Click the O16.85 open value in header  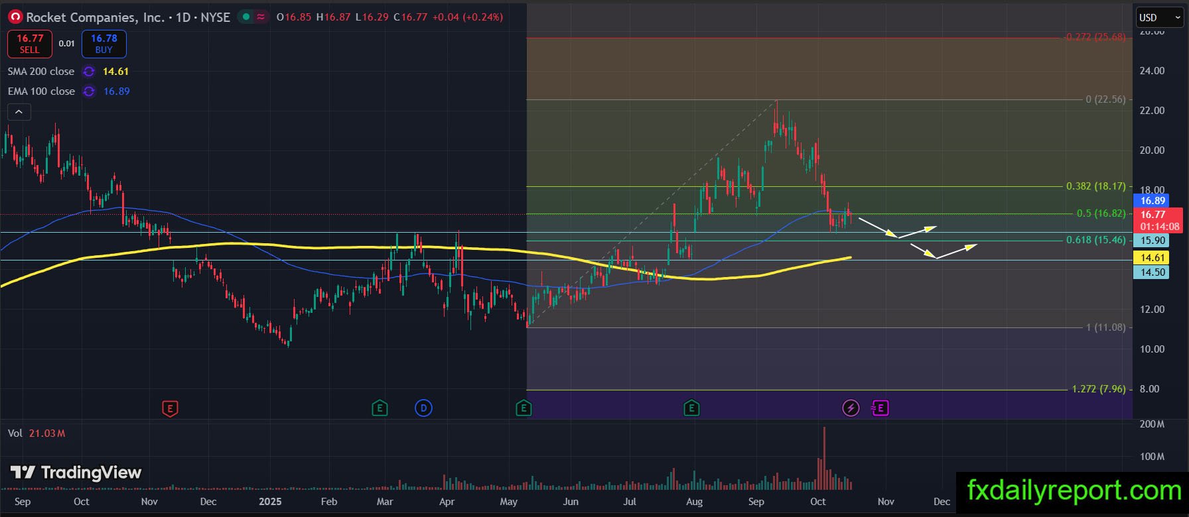tap(294, 17)
